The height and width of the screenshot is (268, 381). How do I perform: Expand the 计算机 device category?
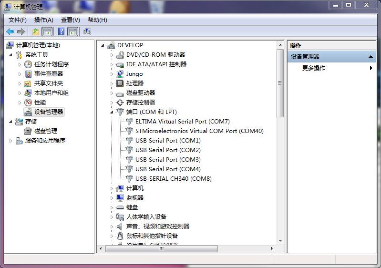[x=112, y=188]
